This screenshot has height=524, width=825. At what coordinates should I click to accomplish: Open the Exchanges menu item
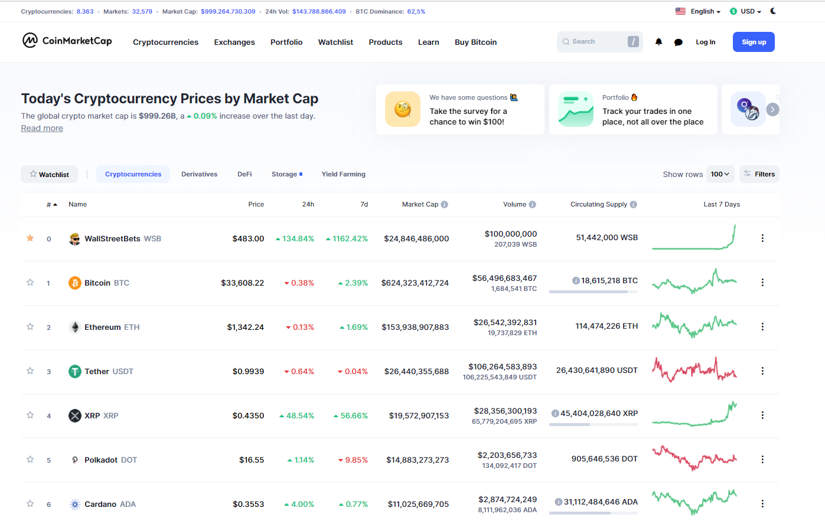point(234,42)
